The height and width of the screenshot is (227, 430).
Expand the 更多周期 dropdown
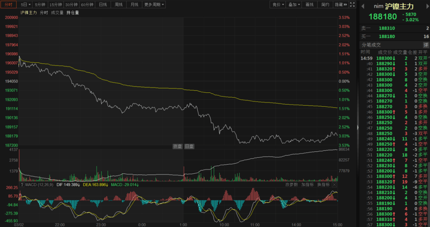154,4
